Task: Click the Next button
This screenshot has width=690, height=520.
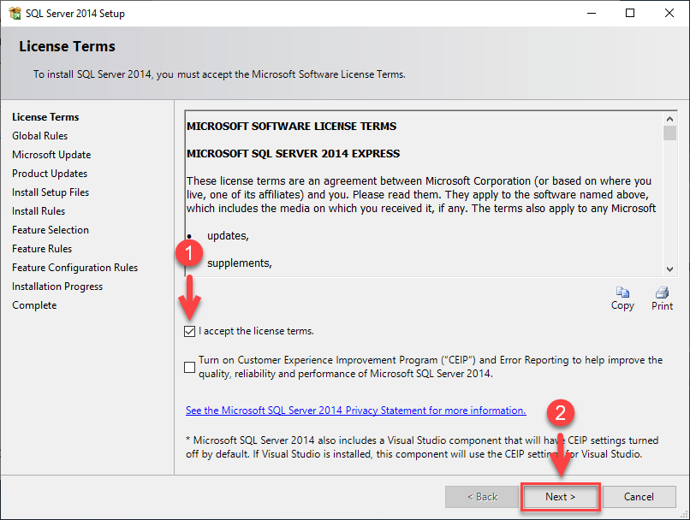Action: 560,497
